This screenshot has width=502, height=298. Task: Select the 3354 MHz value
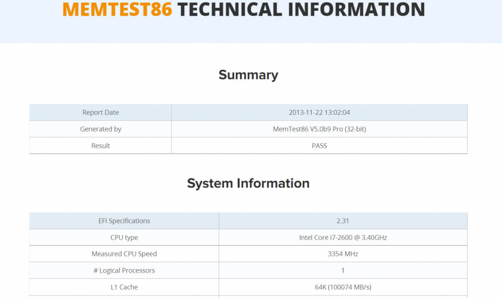(343, 253)
